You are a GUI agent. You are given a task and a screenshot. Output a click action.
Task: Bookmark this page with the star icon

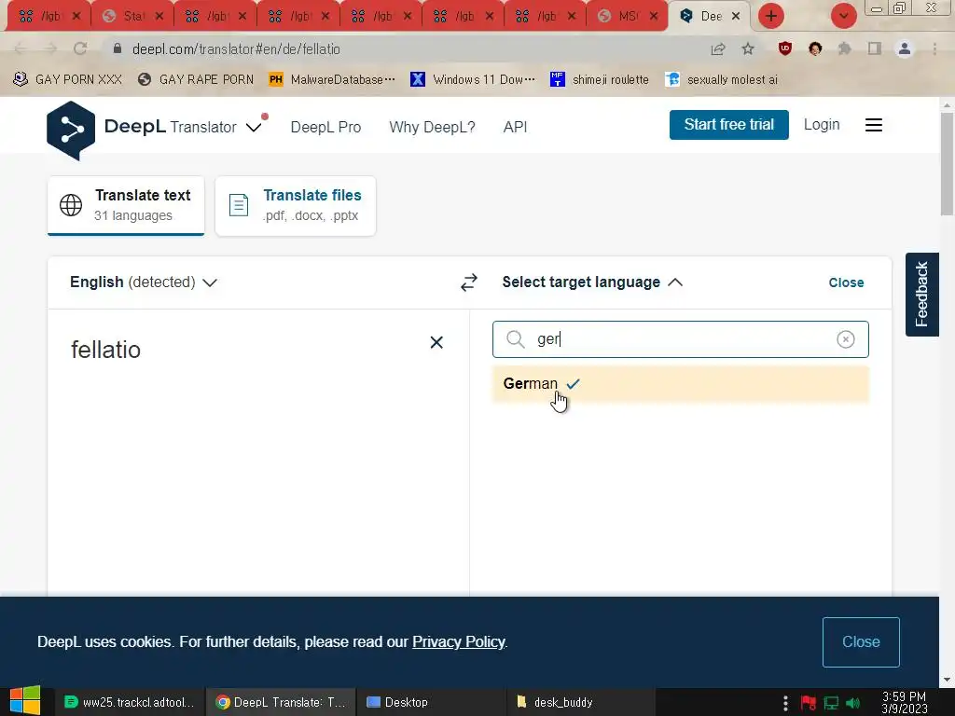coord(748,48)
